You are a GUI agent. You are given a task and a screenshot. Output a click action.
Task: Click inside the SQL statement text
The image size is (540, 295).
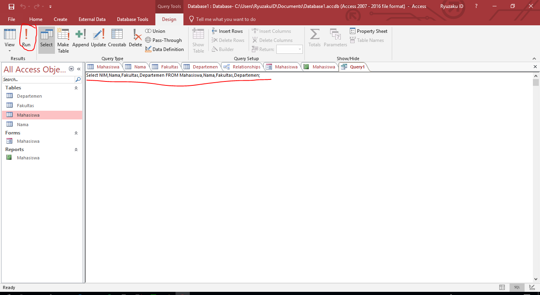173,75
